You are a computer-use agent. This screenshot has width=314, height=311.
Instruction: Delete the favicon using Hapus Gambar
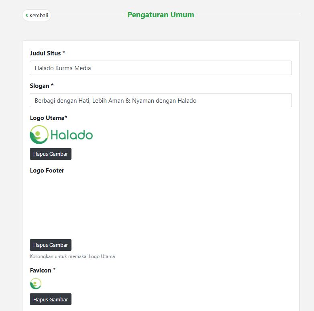tap(51, 299)
